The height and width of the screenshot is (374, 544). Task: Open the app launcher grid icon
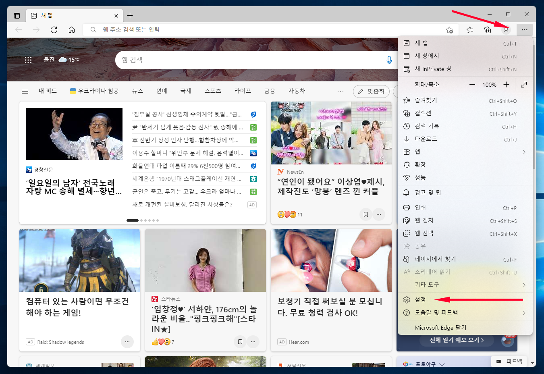[x=28, y=60]
